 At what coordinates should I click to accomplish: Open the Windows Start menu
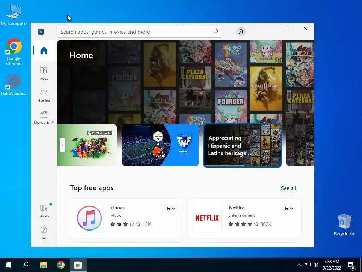[x=8, y=265]
